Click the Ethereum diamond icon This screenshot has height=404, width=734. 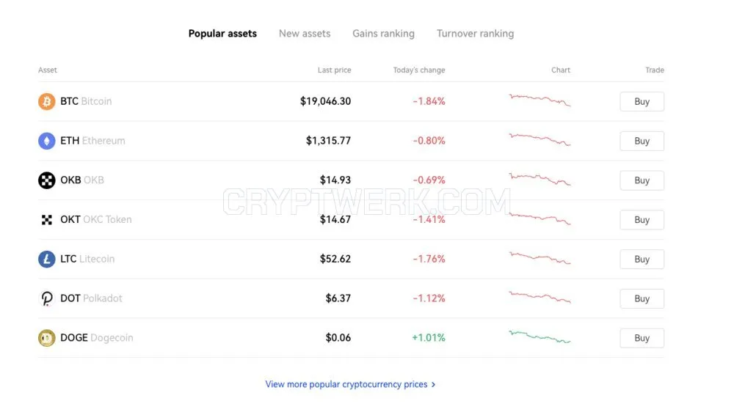click(46, 141)
